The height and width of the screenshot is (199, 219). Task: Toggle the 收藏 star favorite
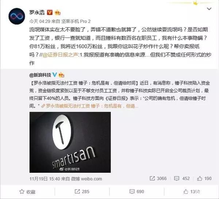pyautogui.click(x=27, y=192)
